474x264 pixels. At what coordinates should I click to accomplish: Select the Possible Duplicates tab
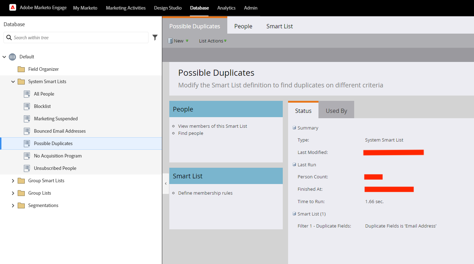(x=195, y=26)
